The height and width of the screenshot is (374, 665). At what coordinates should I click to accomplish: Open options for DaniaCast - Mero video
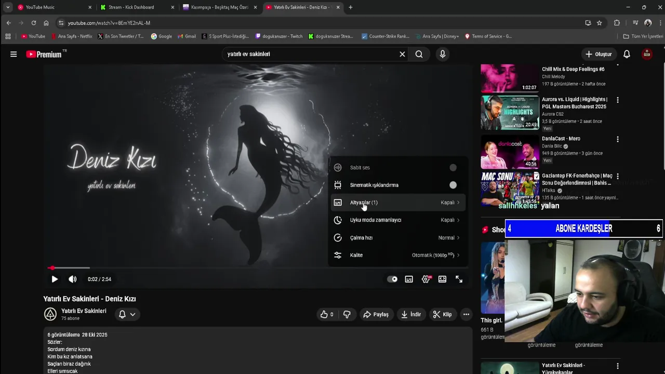coord(617,139)
